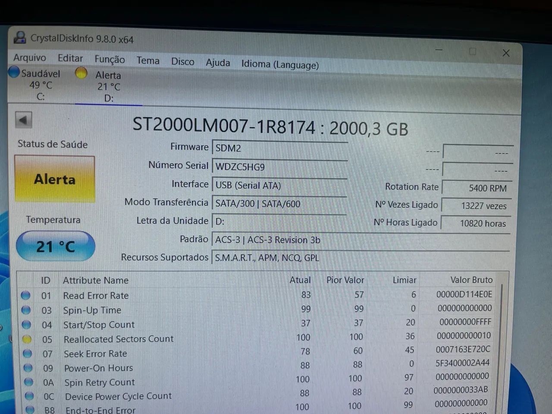This screenshot has width=552, height=414.
Task: Click yellow status dot for Reallocated Sectors Count
Action: point(27,339)
